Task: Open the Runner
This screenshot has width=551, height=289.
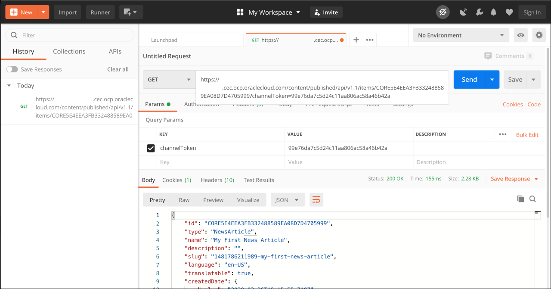Action: point(100,12)
